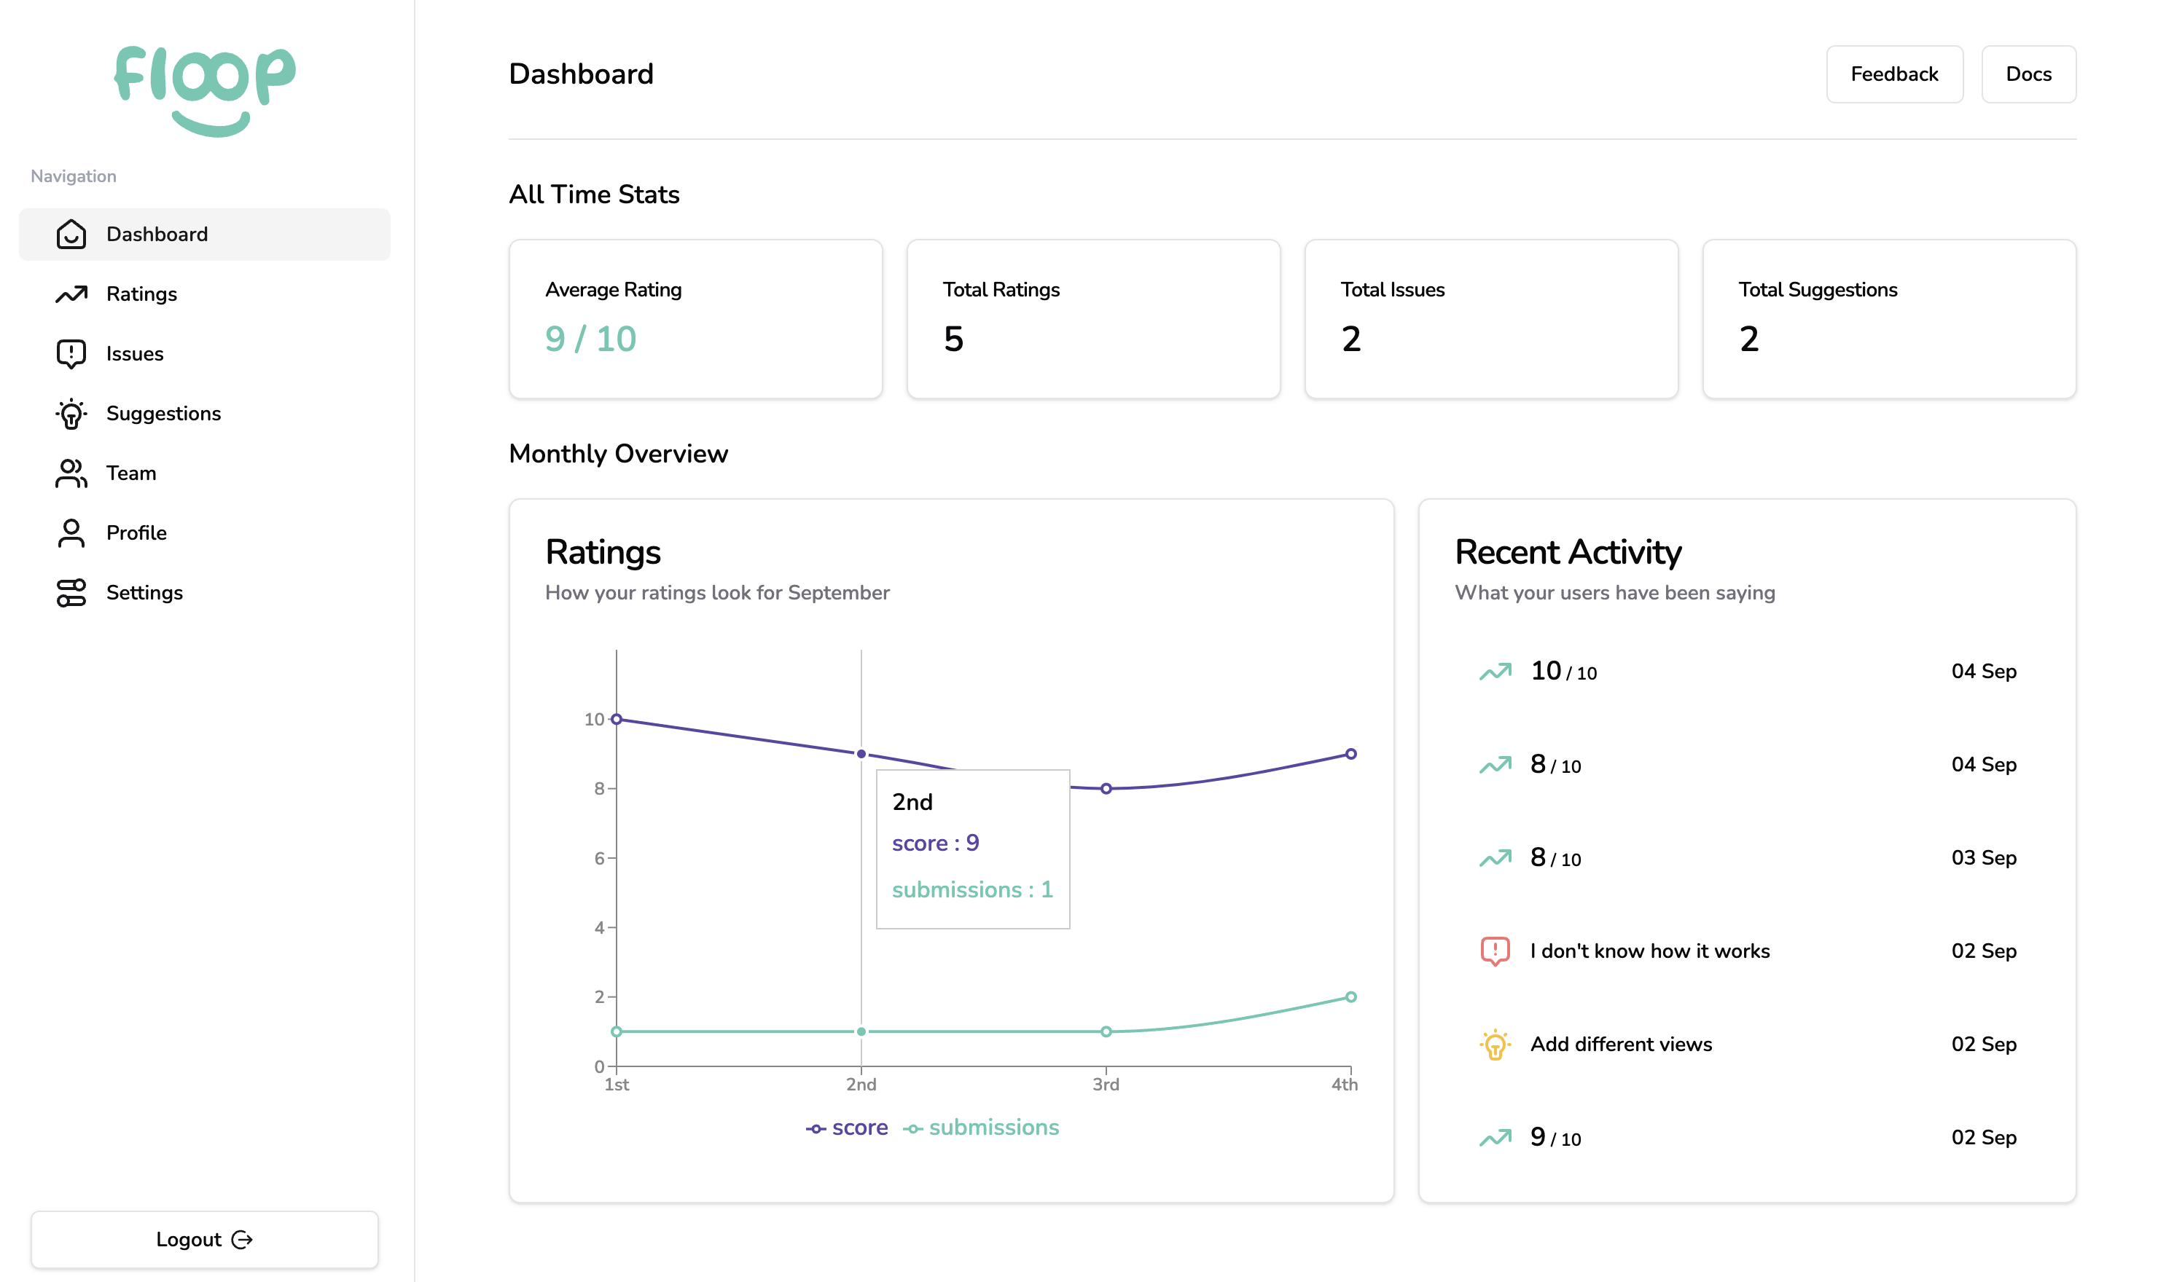
Task: Click 'How your ratings look for September'
Action: click(x=717, y=593)
